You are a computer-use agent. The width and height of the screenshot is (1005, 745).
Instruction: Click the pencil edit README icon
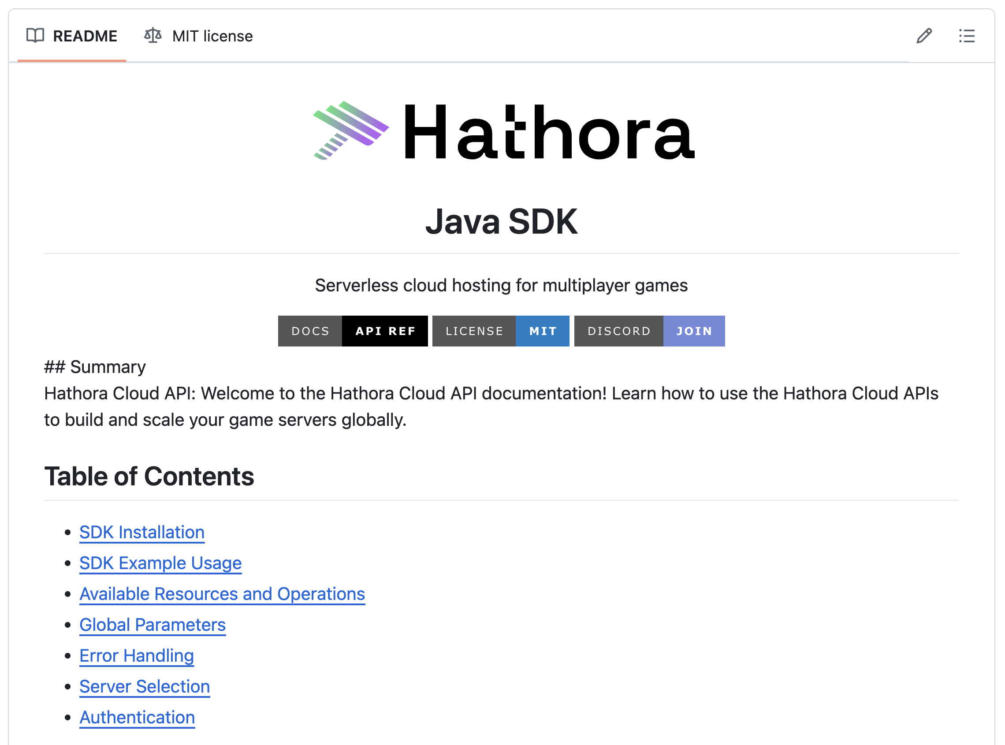tap(924, 36)
